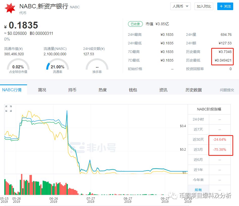This screenshot has width=239, height=206.
Task: Click the $0.026000 USD price
Action: 17,33
